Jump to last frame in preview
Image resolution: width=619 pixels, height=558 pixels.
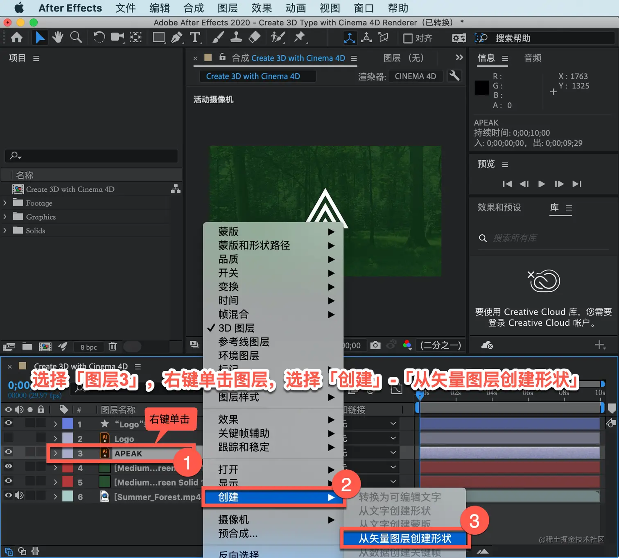tap(577, 184)
